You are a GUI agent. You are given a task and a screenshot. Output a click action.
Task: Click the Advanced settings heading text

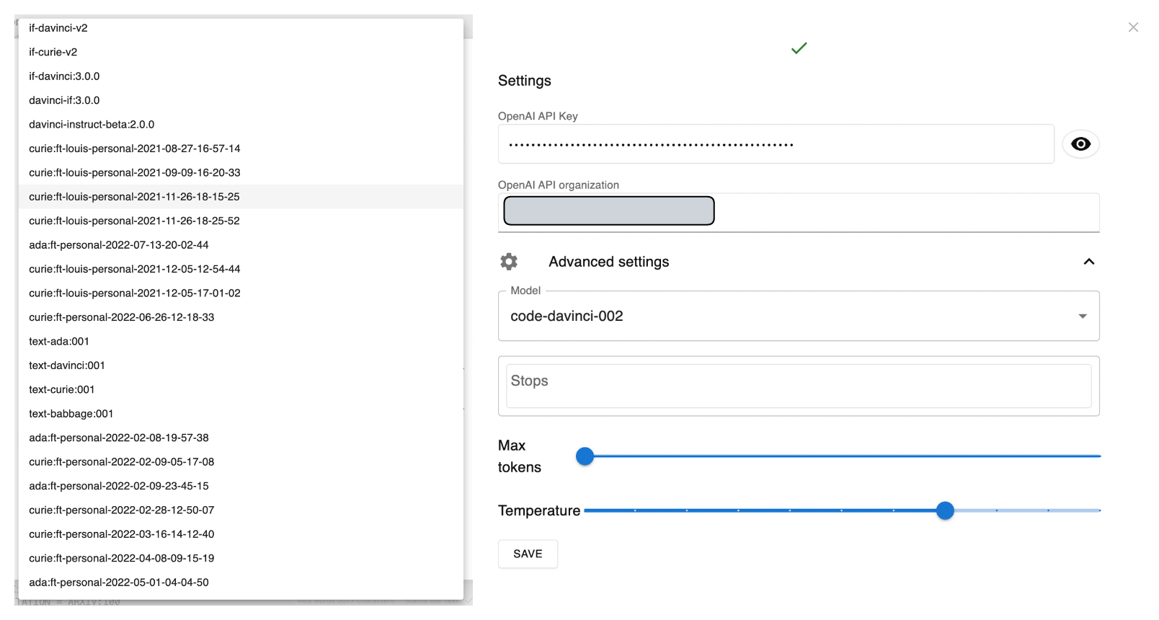point(609,262)
